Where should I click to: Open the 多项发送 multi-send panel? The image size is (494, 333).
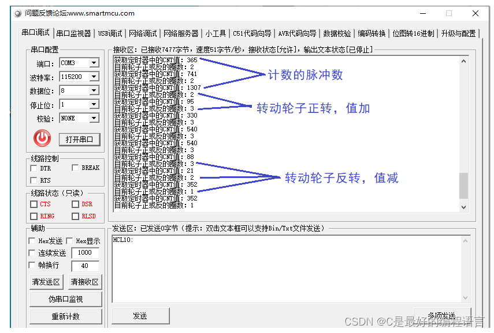pyautogui.click(x=443, y=316)
